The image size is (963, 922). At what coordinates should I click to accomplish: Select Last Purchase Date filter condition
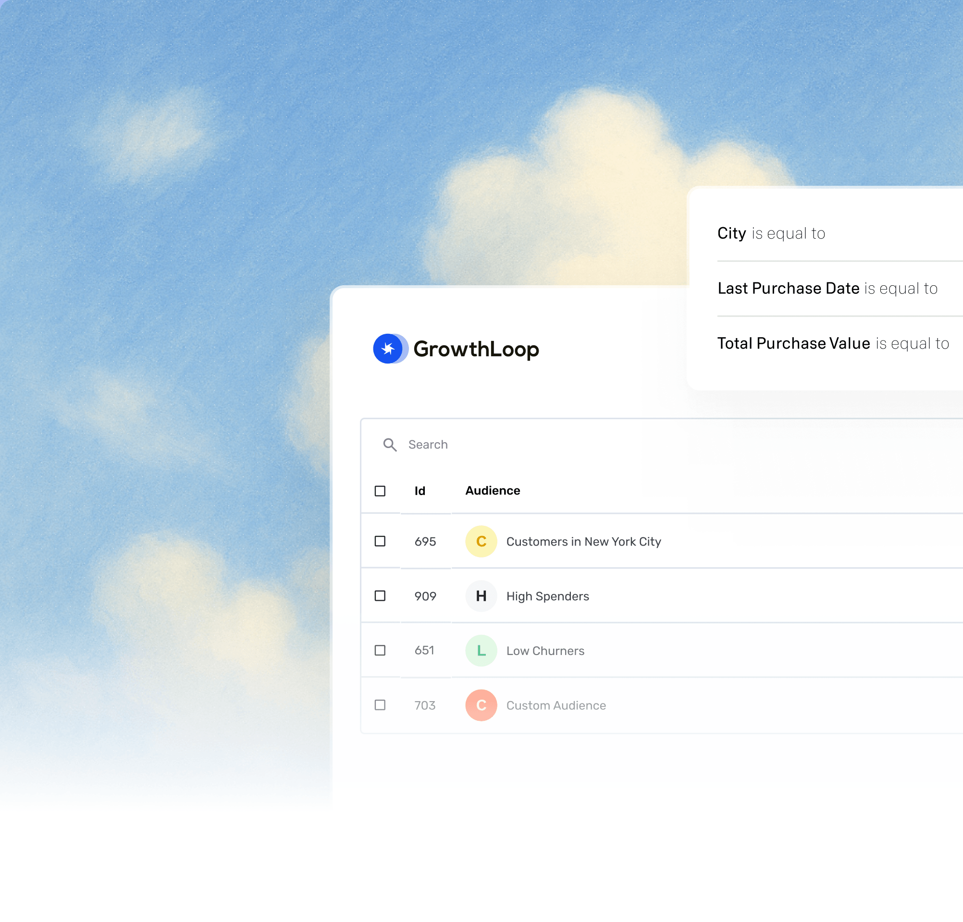coord(827,288)
